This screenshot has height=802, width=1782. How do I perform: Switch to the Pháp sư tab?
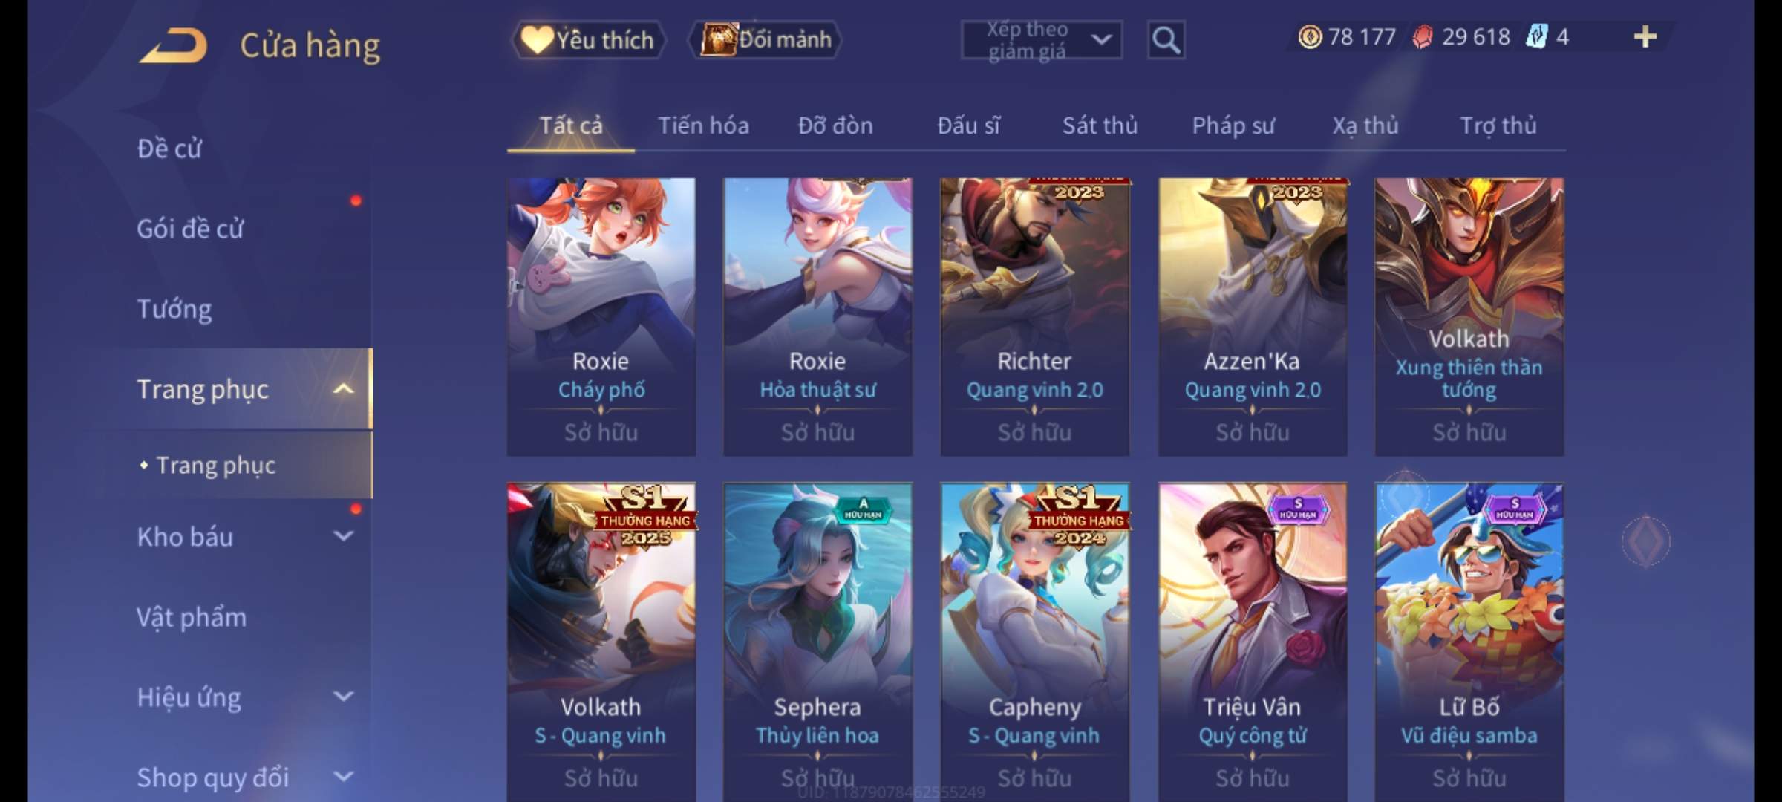1233,125
